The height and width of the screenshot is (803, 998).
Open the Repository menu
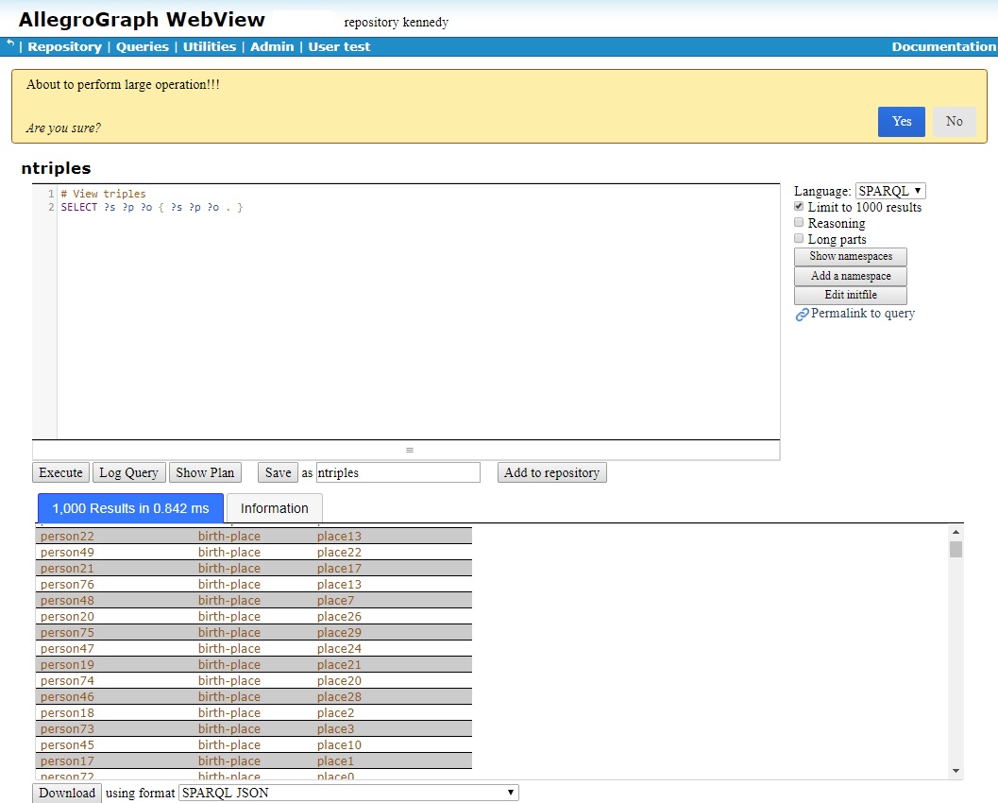pyautogui.click(x=64, y=46)
